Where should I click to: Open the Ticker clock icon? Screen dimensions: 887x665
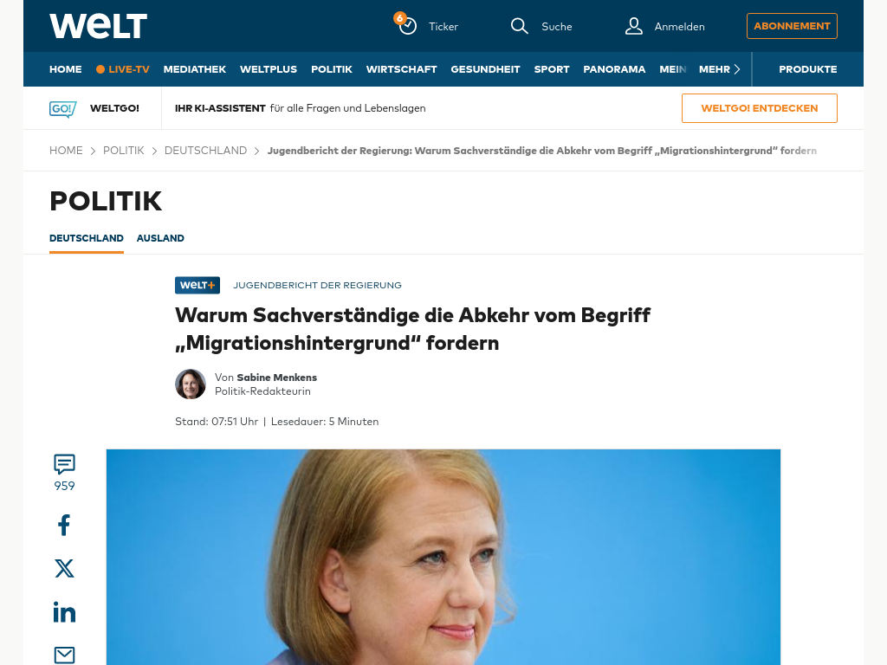(x=407, y=25)
